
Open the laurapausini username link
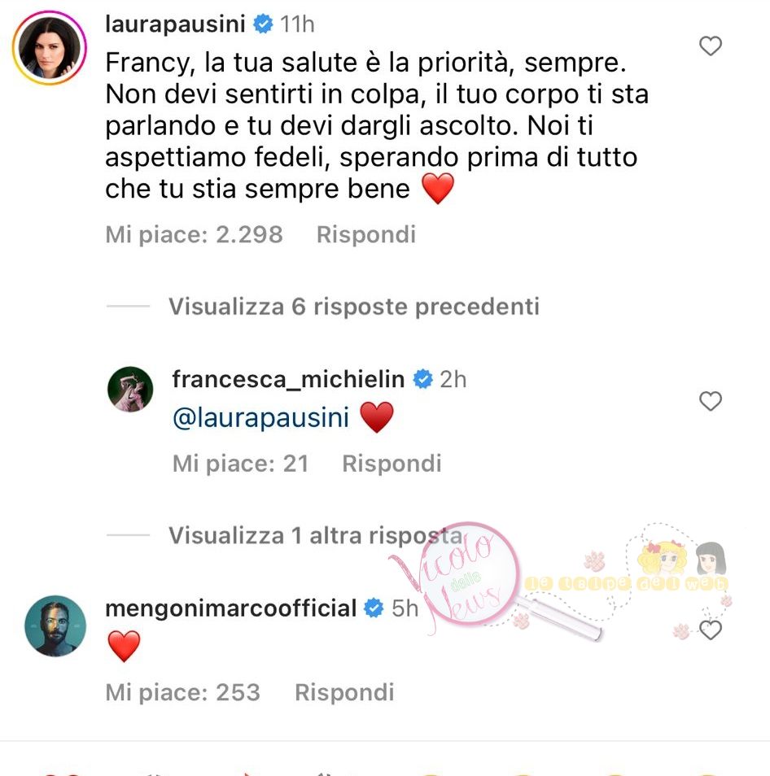click(x=175, y=24)
